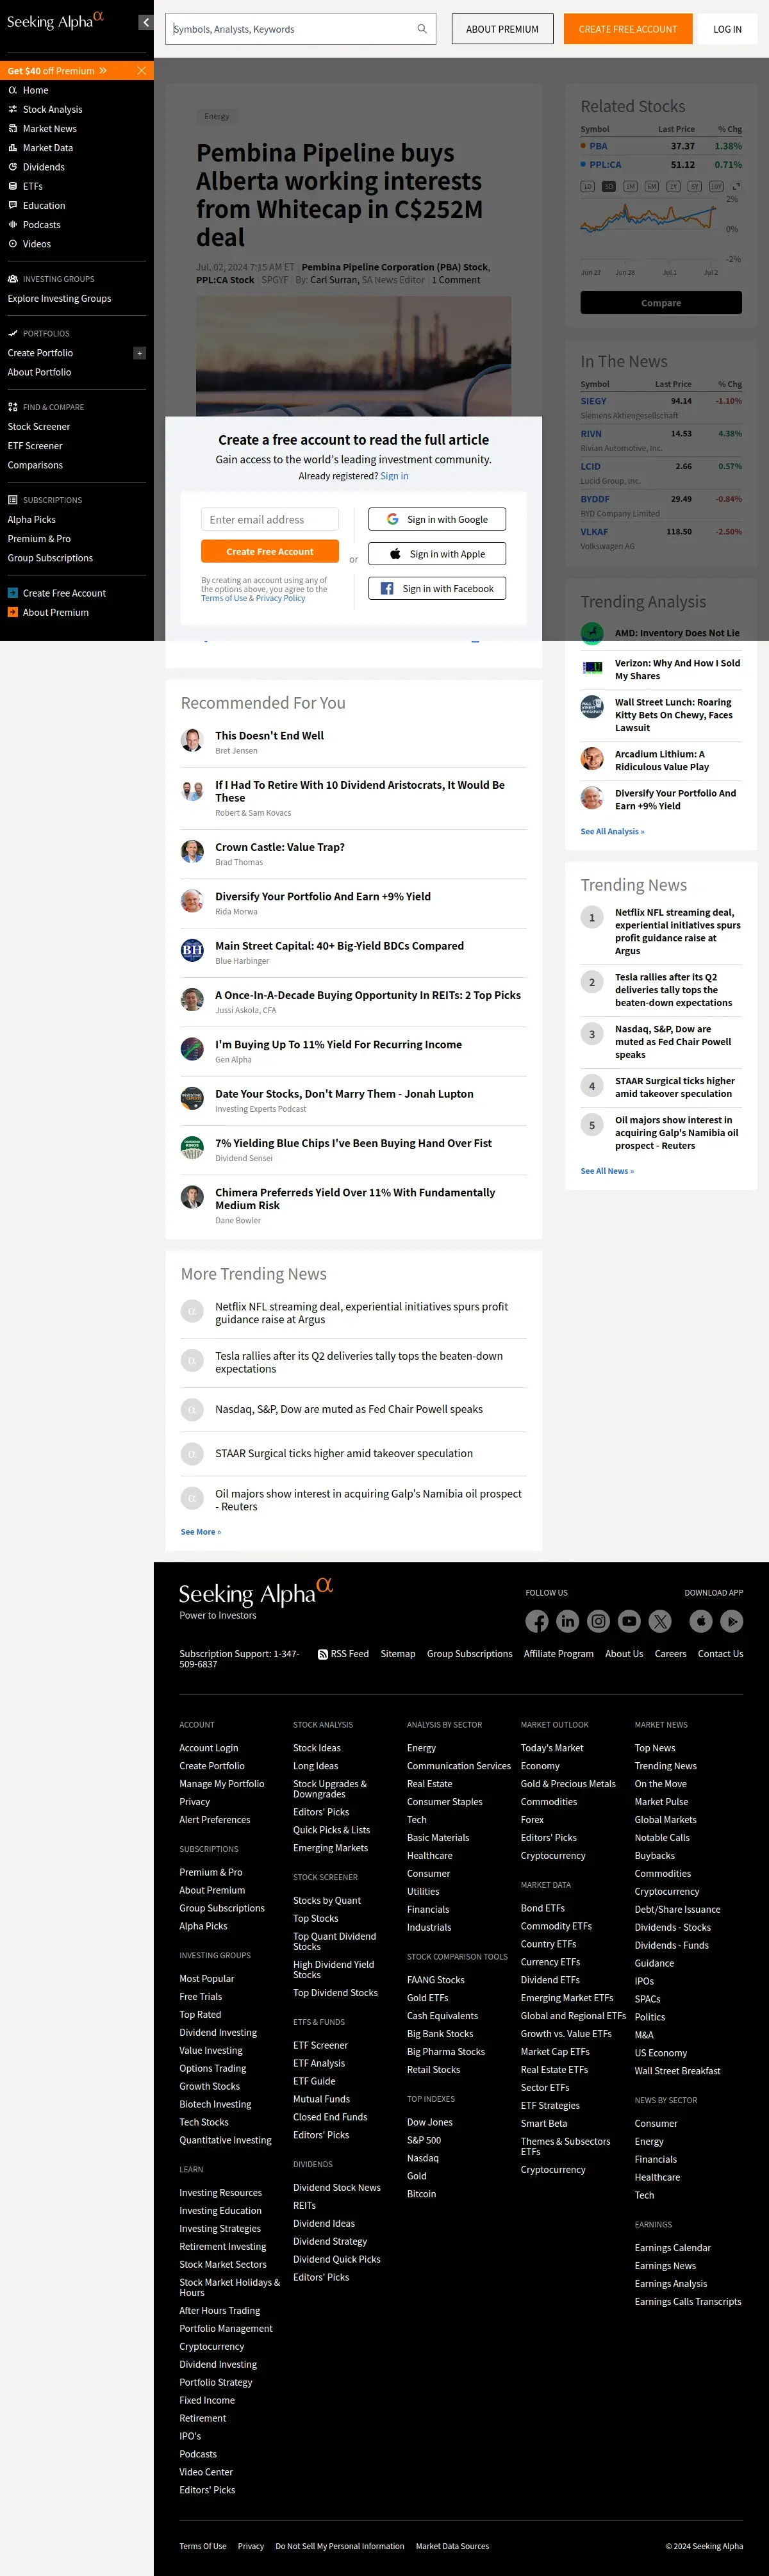Click orange Create Free Account button
The height and width of the screenshot is (2576, 769).
pos(270,551)
